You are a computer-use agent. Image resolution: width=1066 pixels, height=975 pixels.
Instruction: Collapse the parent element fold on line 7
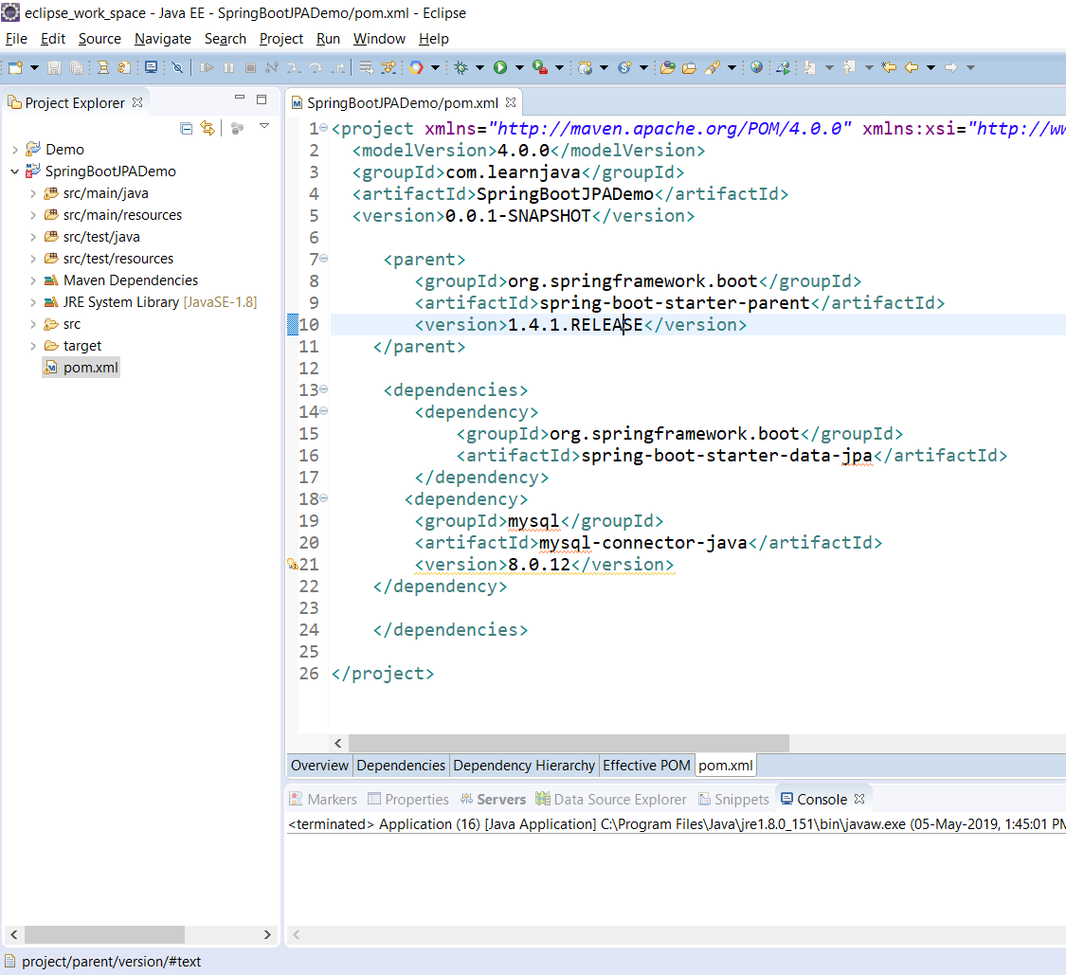[324, 258]
